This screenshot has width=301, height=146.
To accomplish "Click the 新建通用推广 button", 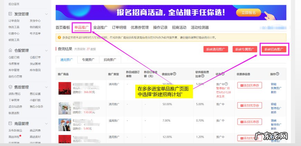I will click(216, 49).
